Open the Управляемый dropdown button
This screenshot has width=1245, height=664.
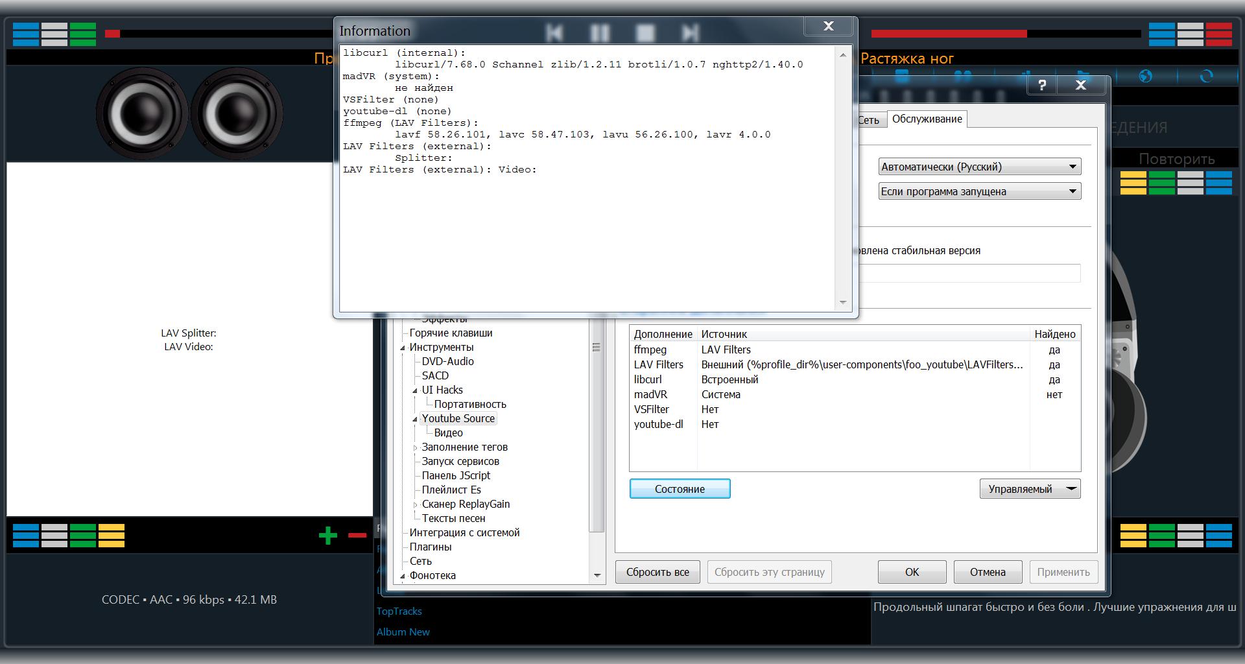point(1030,489)
